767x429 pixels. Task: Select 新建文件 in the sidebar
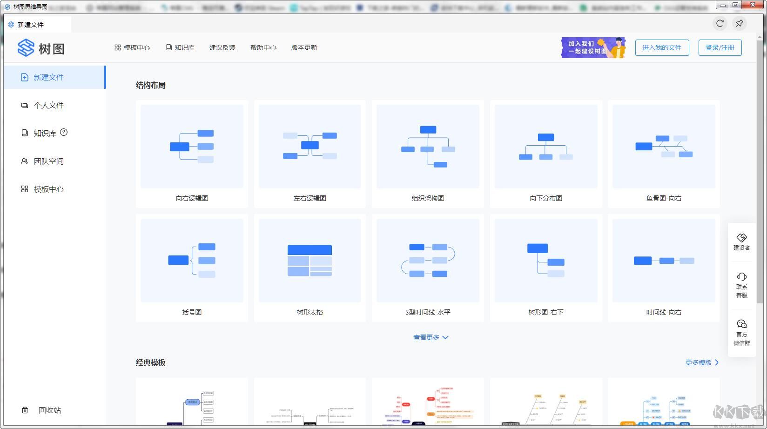(55, 77)
